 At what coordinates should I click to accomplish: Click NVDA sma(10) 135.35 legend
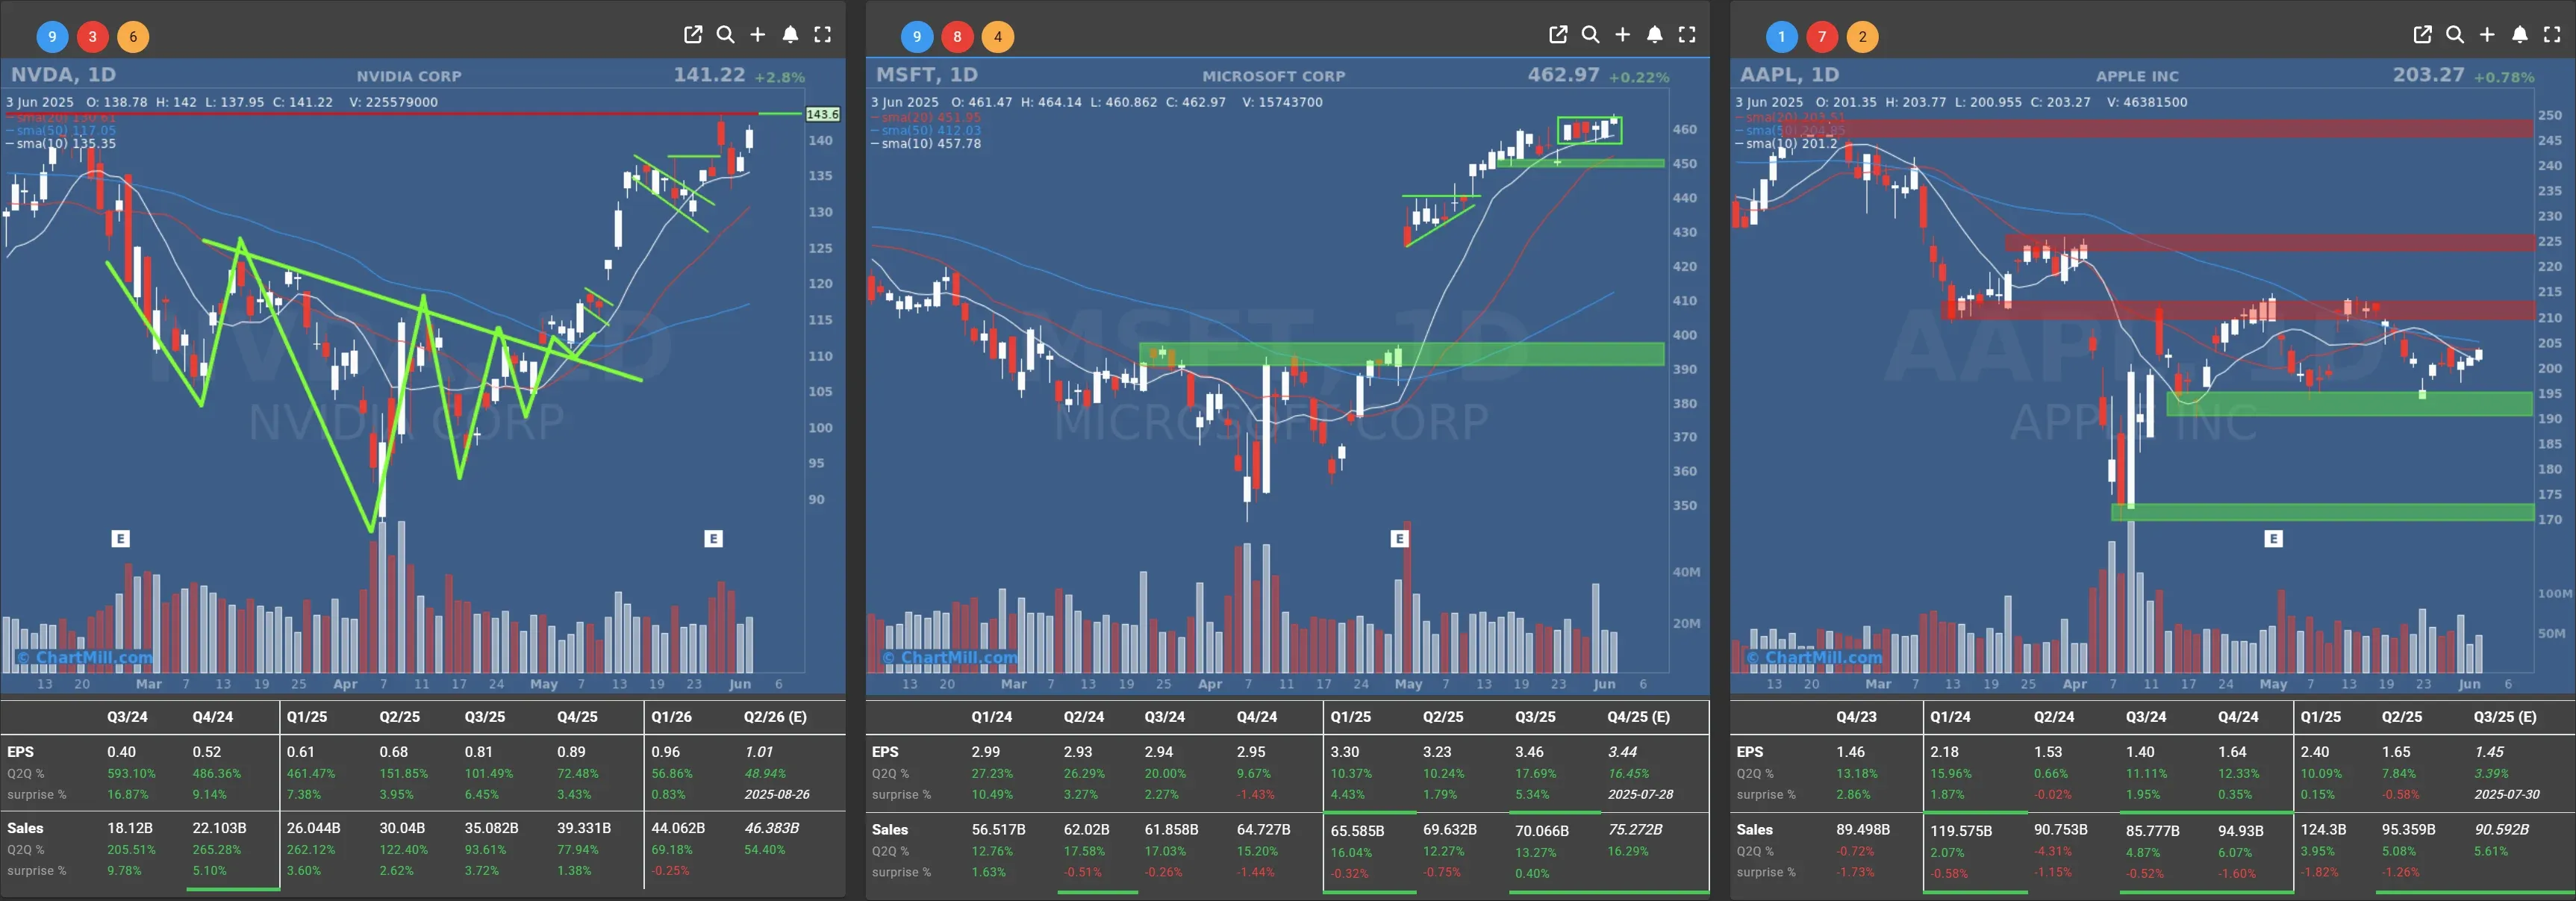(61, 144)
